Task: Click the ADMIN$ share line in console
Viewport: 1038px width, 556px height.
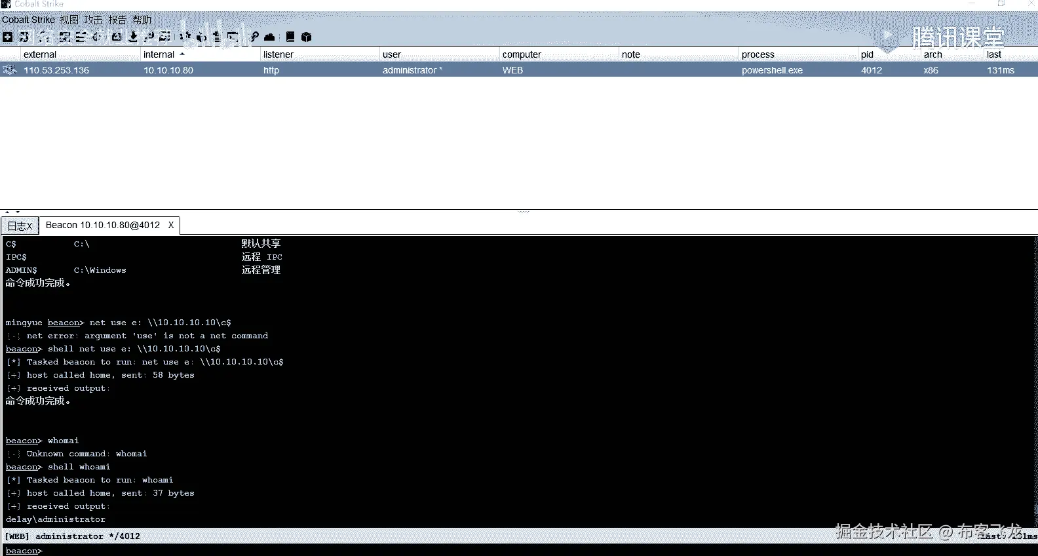Action: [x=143, y=270]
